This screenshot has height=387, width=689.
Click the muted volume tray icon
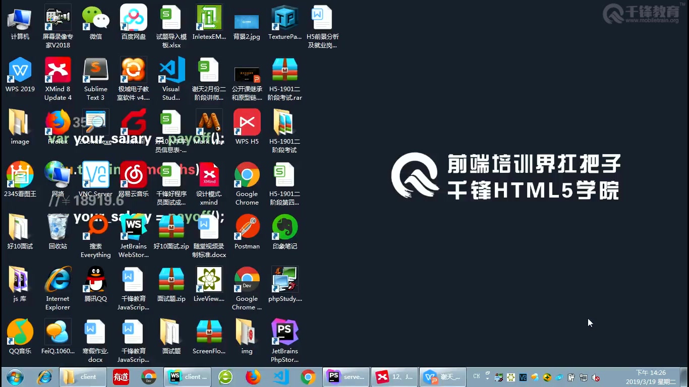point(596,377)
